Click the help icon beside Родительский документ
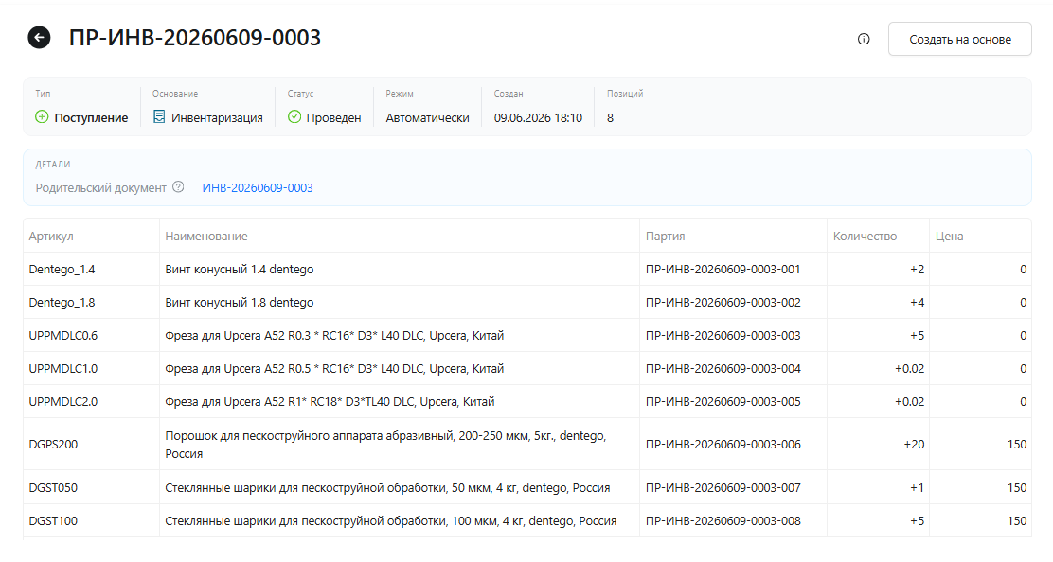The height and width of the screenshot is (562, 1053). coord(178,187)
